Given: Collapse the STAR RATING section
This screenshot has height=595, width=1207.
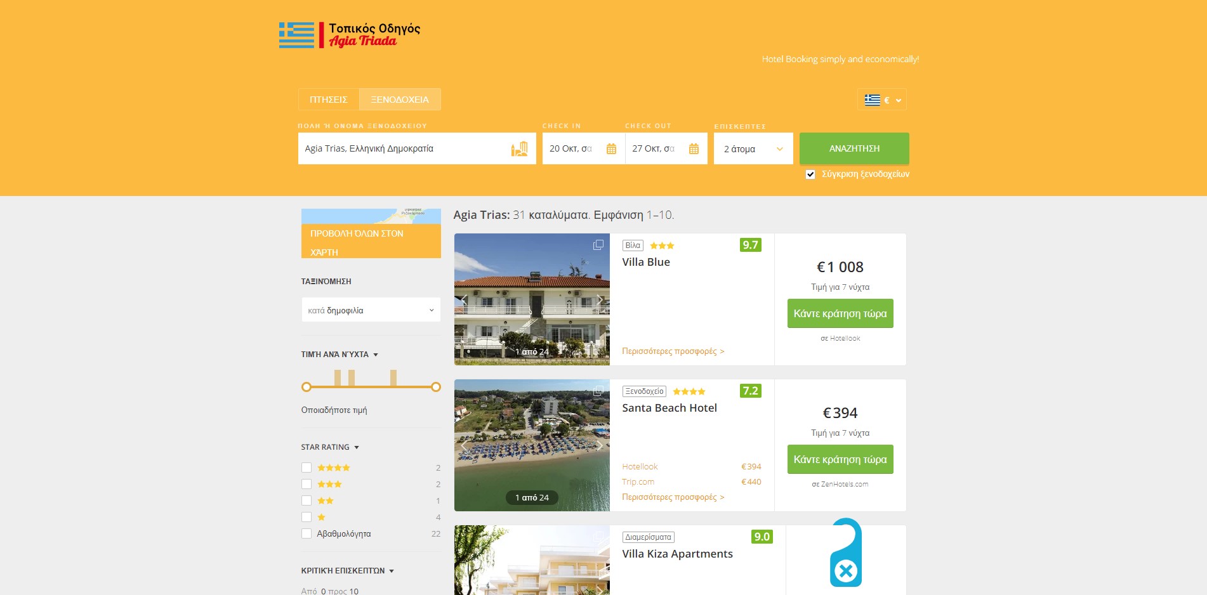Looking at the screenshot, I should [x=330, y=447].
